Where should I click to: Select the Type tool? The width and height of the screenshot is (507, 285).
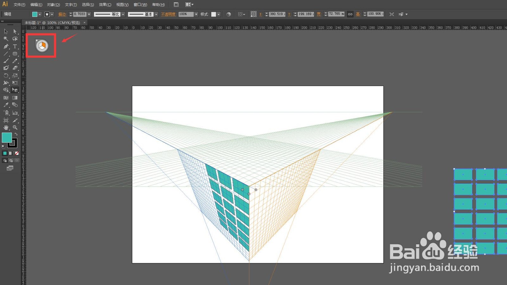point(15,46)
